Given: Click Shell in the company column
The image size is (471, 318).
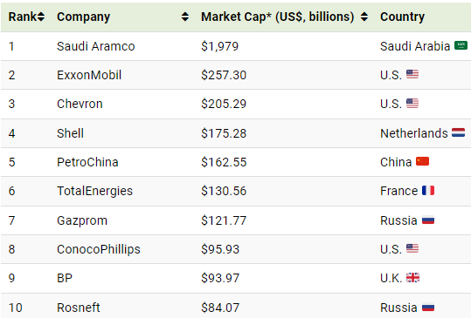Looking at the screenshot, I should point(70,133).
